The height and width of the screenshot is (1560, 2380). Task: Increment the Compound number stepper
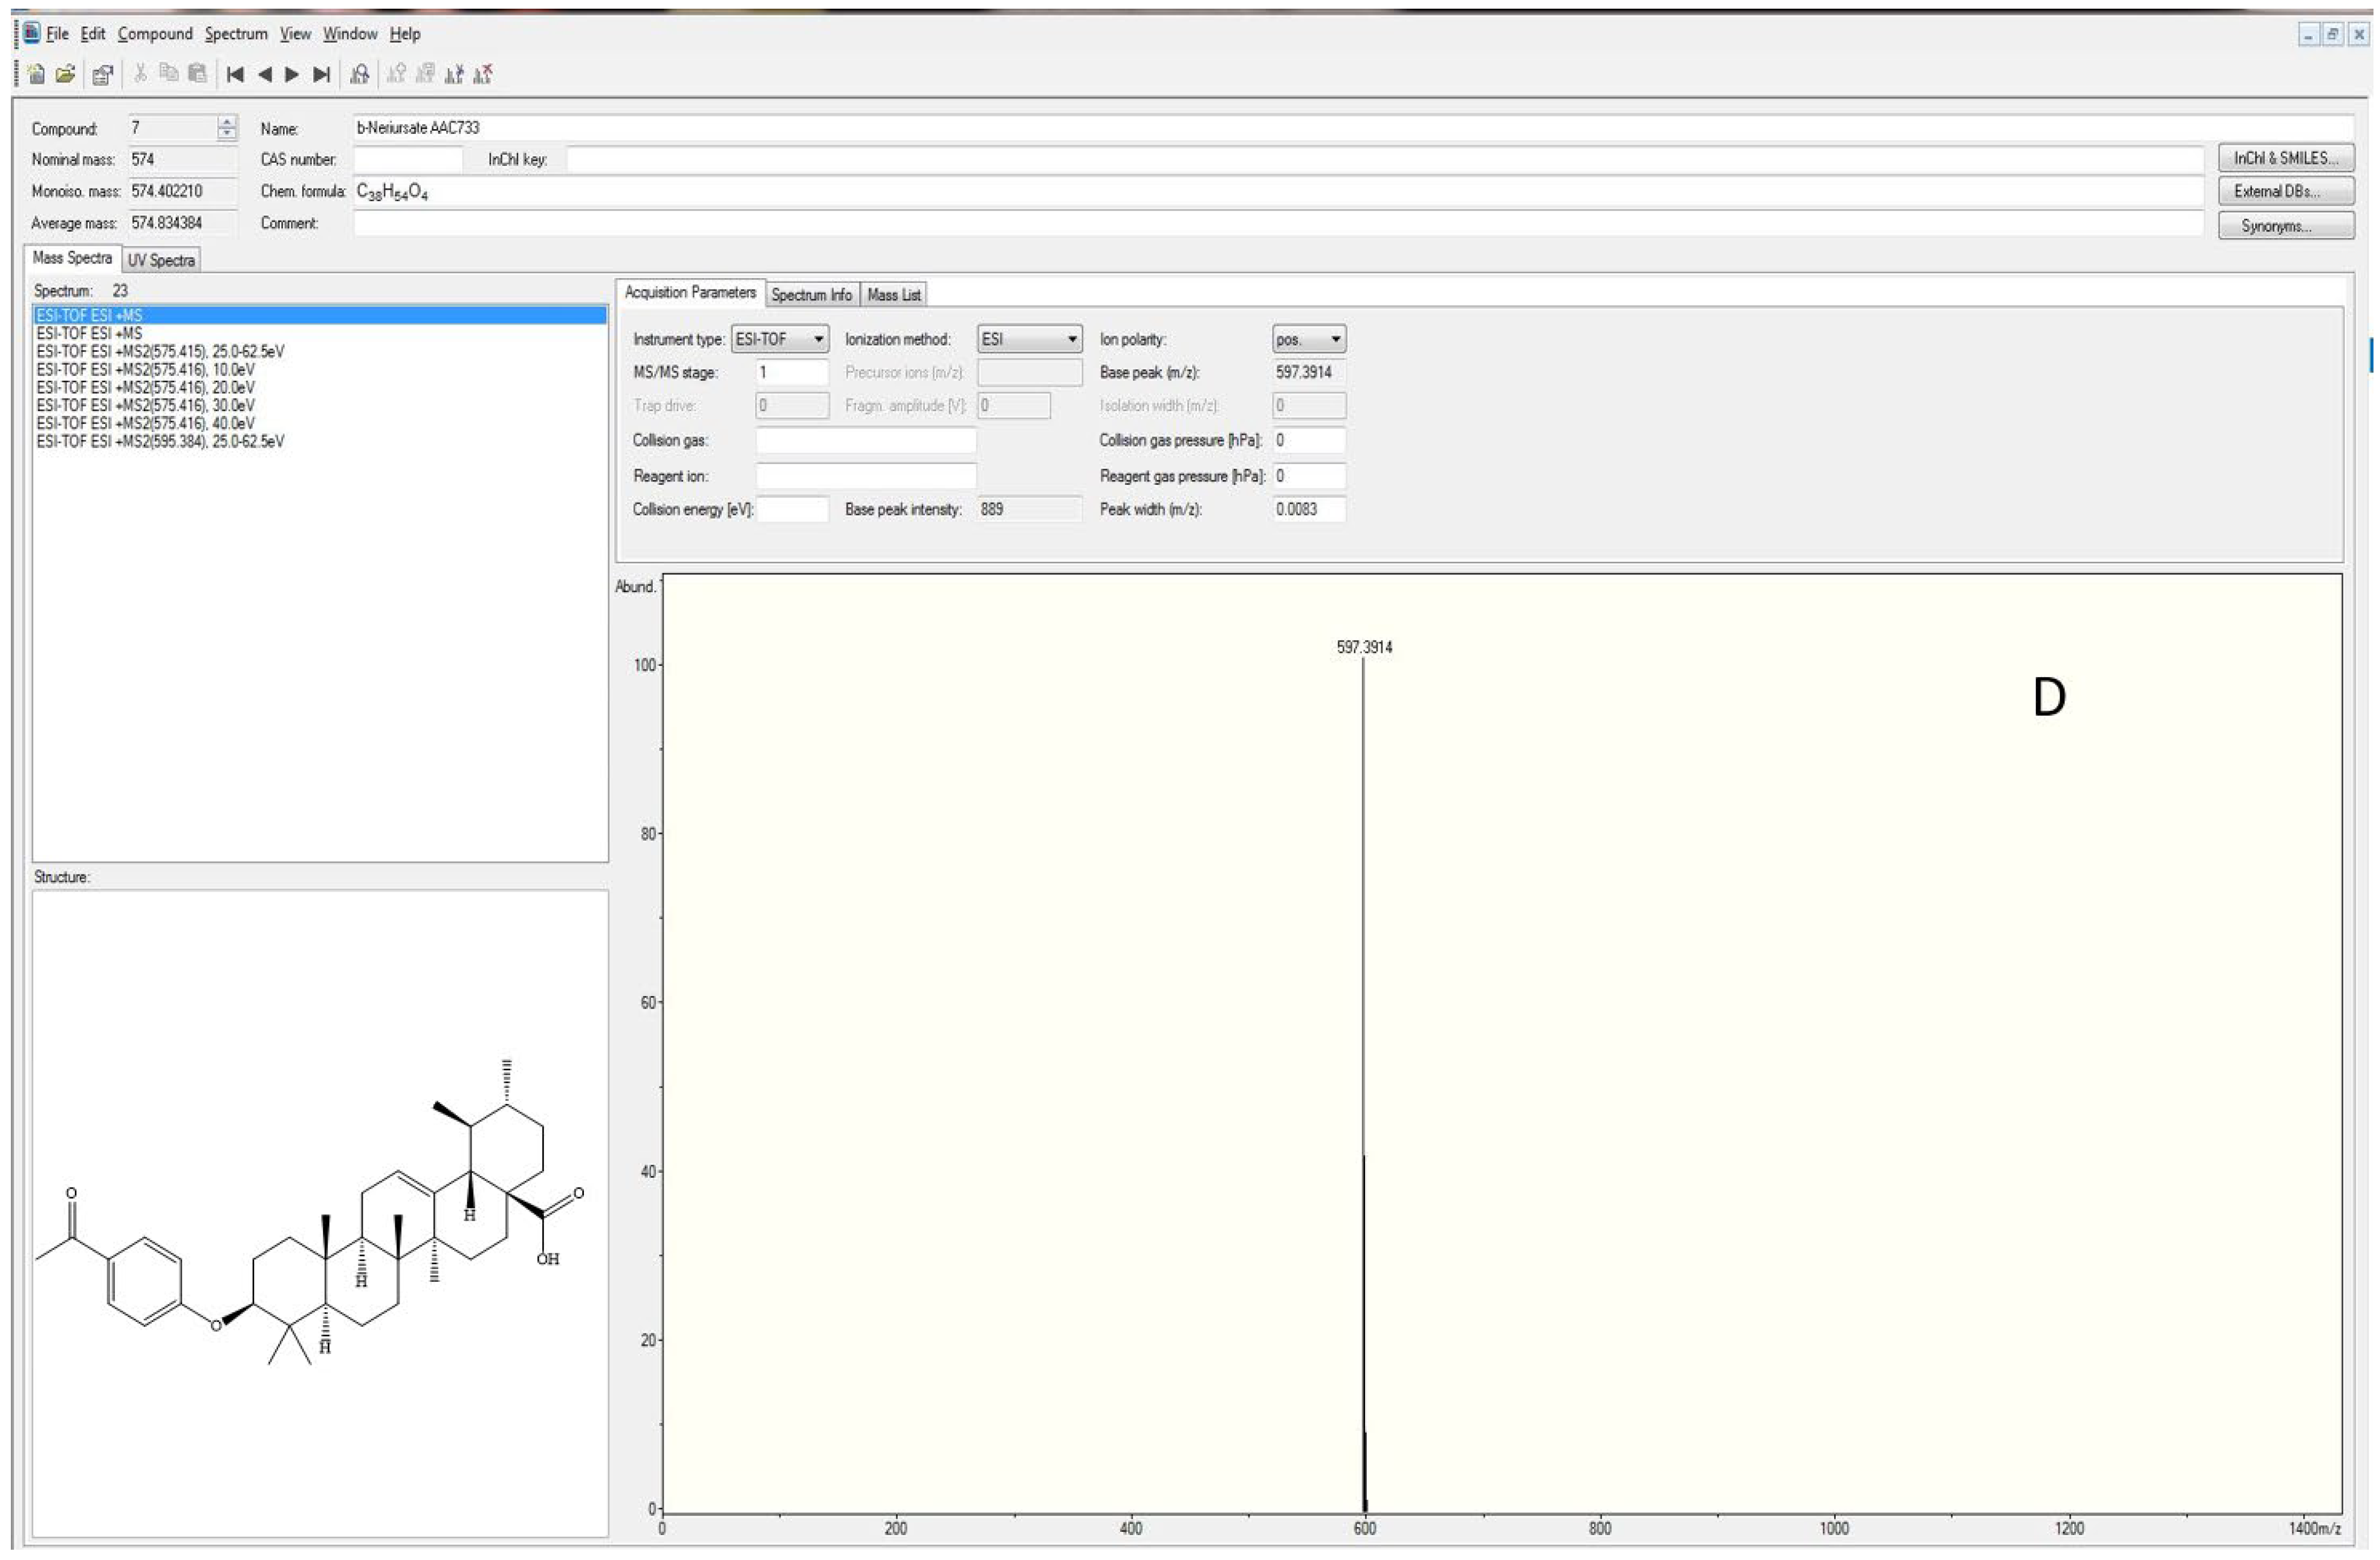(227, 122)
